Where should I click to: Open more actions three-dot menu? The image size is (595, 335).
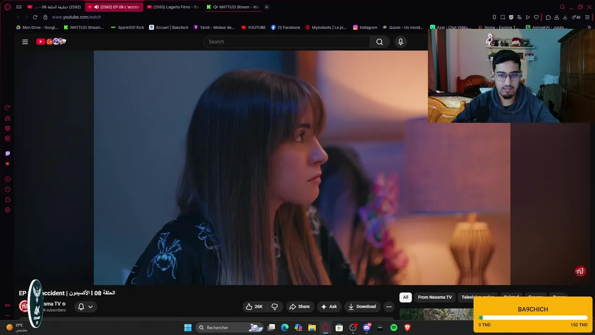pos(389,307)
